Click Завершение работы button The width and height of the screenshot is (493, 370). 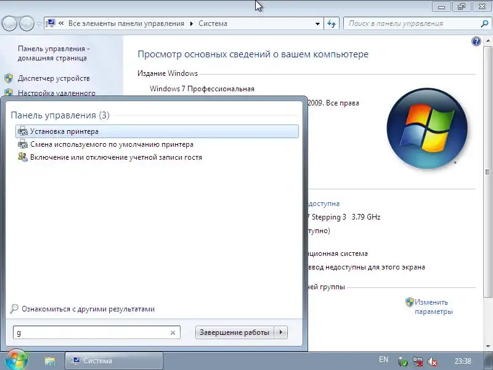click(x=235, y=332)
